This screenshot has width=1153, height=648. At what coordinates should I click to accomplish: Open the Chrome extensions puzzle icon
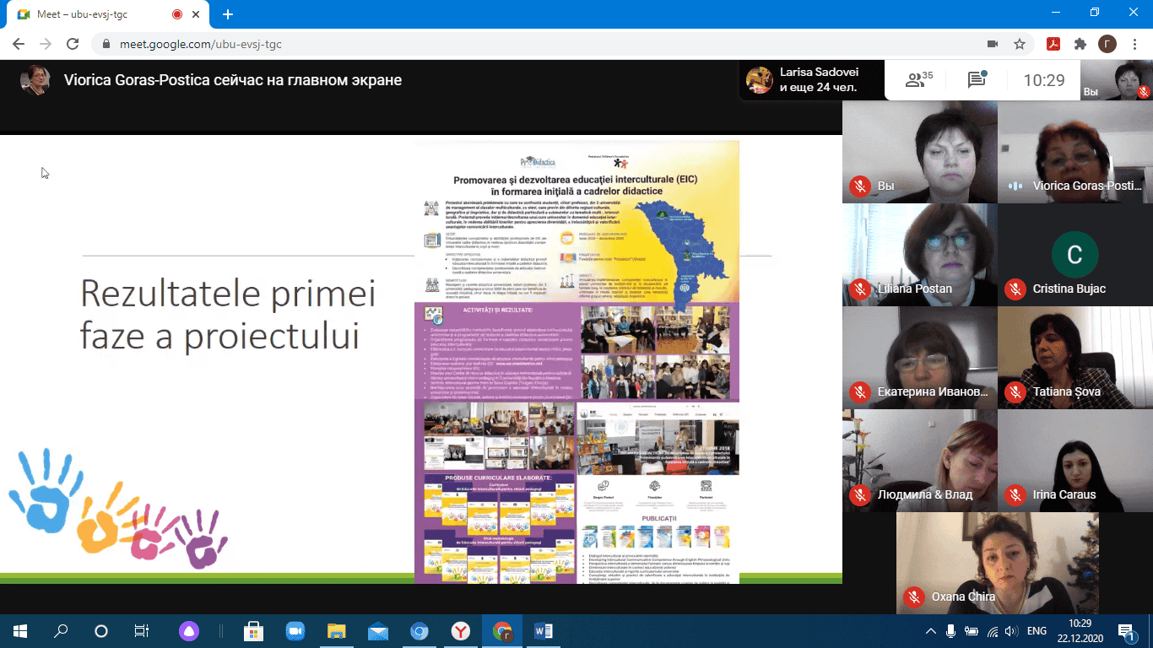[x=1080, y=44]
